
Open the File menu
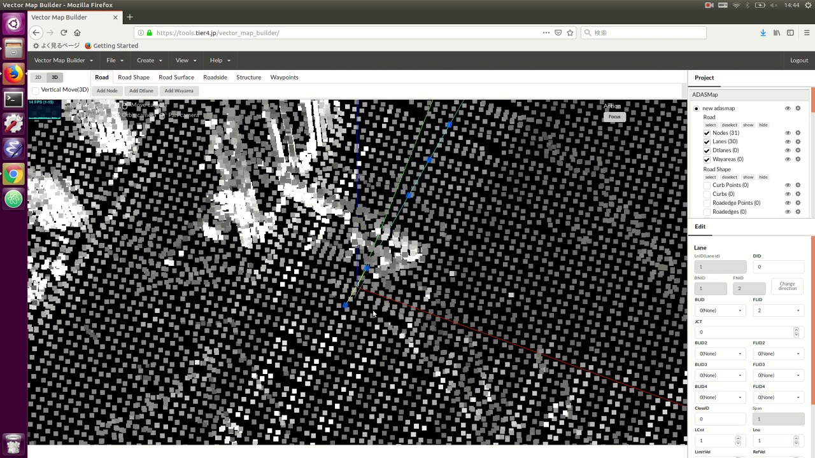(x=115, y=60)
